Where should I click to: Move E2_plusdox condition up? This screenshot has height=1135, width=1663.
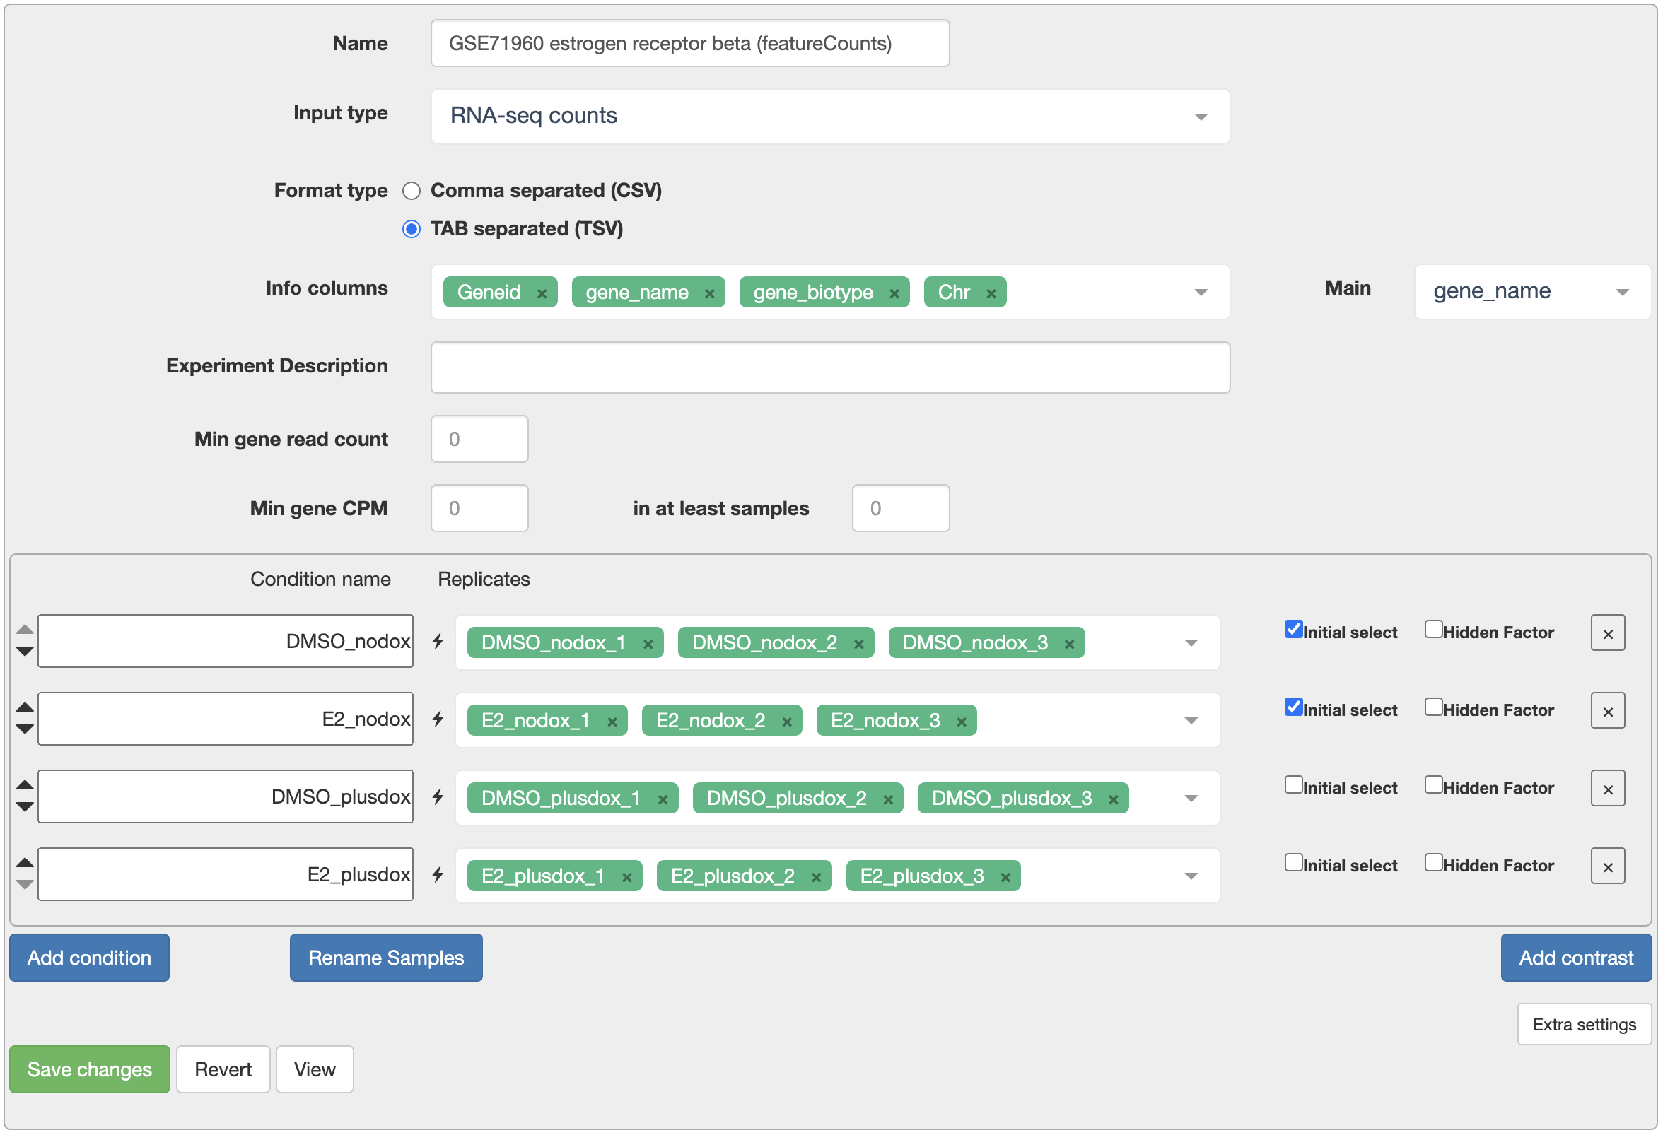point(24,863)
